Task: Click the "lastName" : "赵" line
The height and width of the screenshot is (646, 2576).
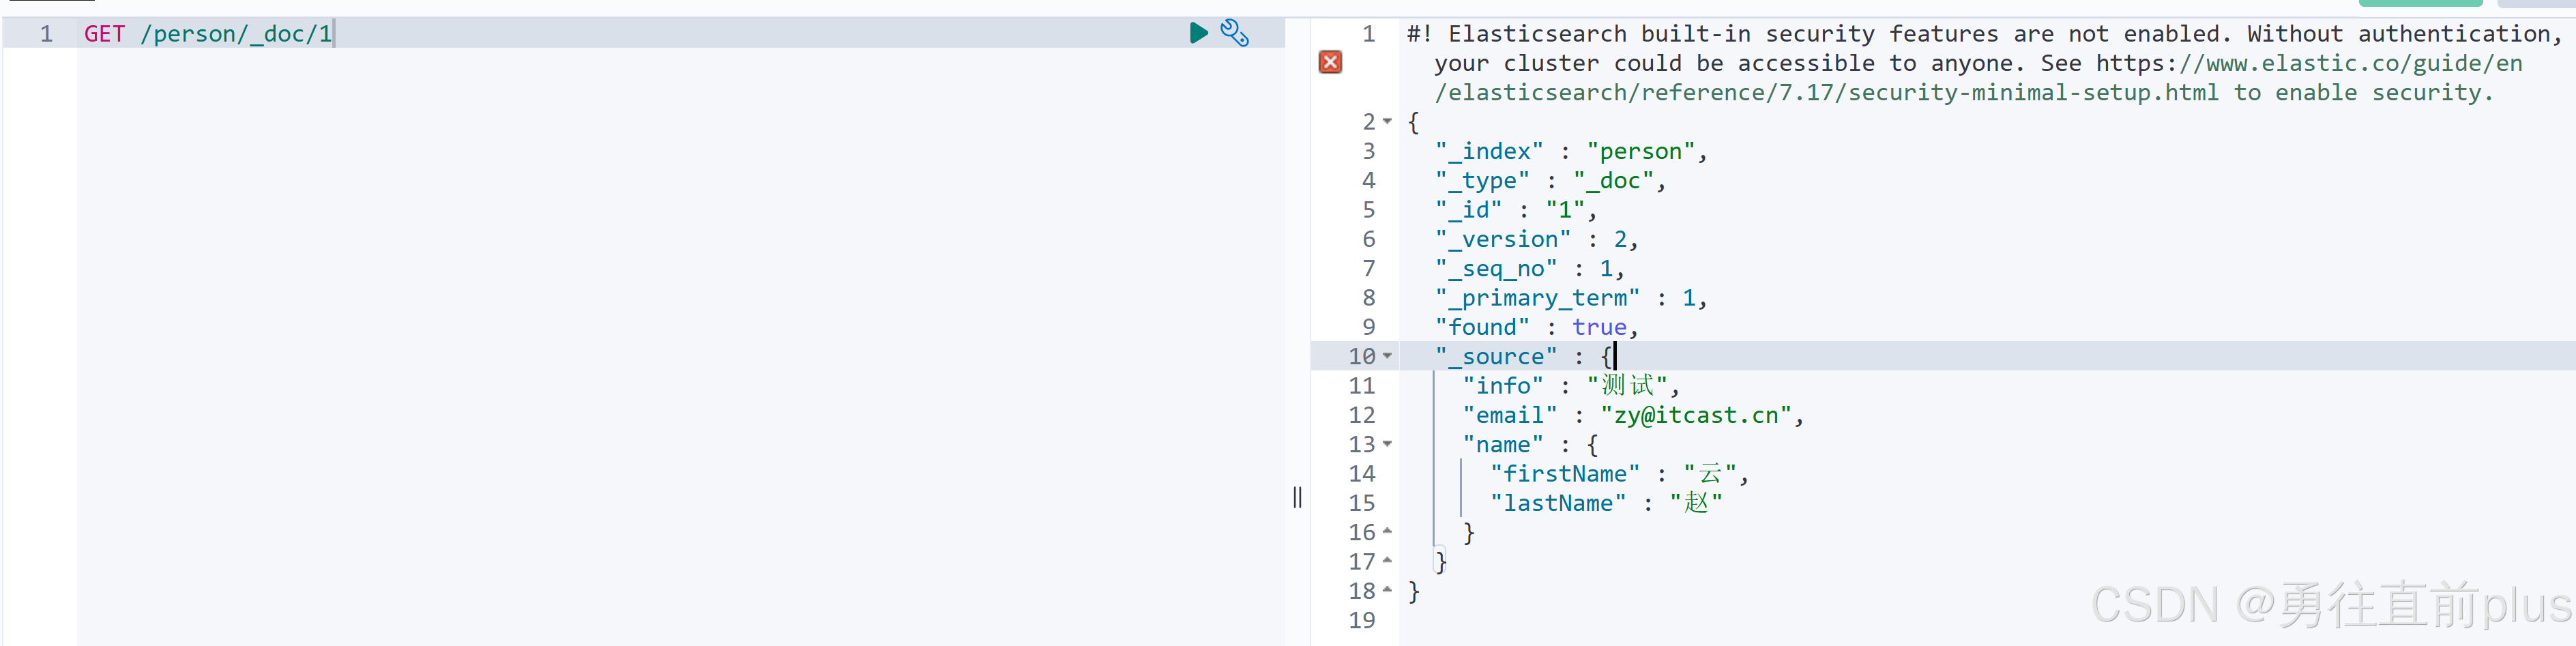Action: pos(1606,503)
